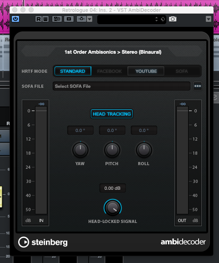
Task: Click the preset management diamond icon
Action: [163, 19]
